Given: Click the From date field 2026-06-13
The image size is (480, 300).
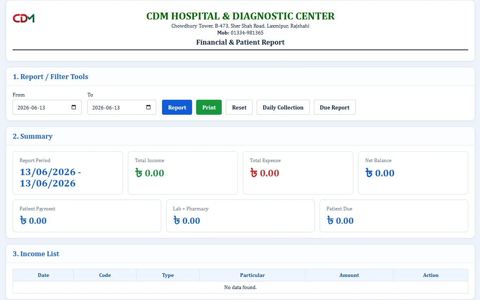Looking at the screenshot, I should click(47, 107).
